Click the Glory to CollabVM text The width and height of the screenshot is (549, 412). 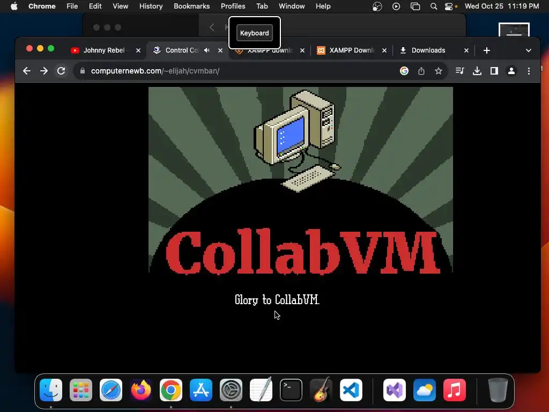click(277, 300)
